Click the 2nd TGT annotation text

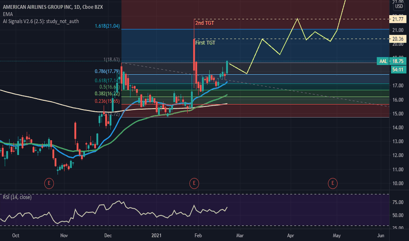[205, 23]
